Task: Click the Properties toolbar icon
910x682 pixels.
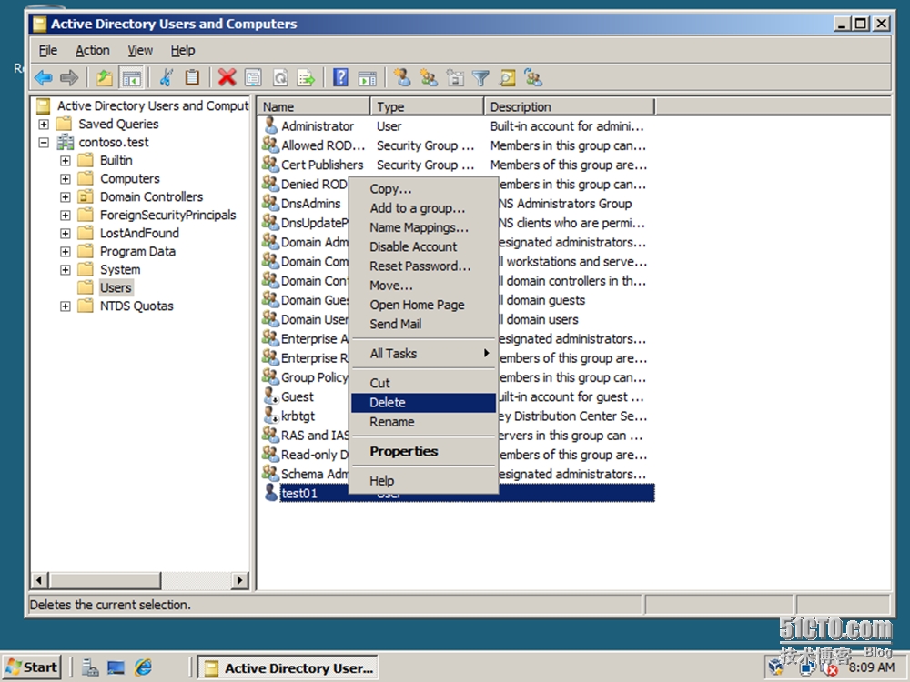Action: click(x=253, y=77)
